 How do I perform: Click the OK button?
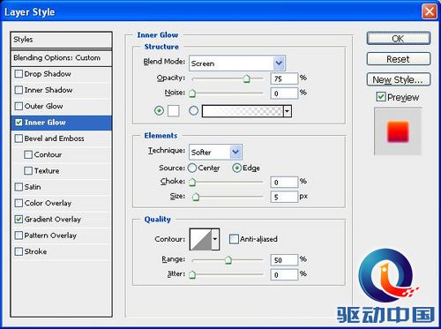[399, 39]
